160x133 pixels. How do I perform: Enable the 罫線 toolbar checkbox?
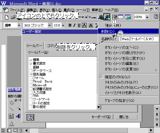[x=31, y=67]
